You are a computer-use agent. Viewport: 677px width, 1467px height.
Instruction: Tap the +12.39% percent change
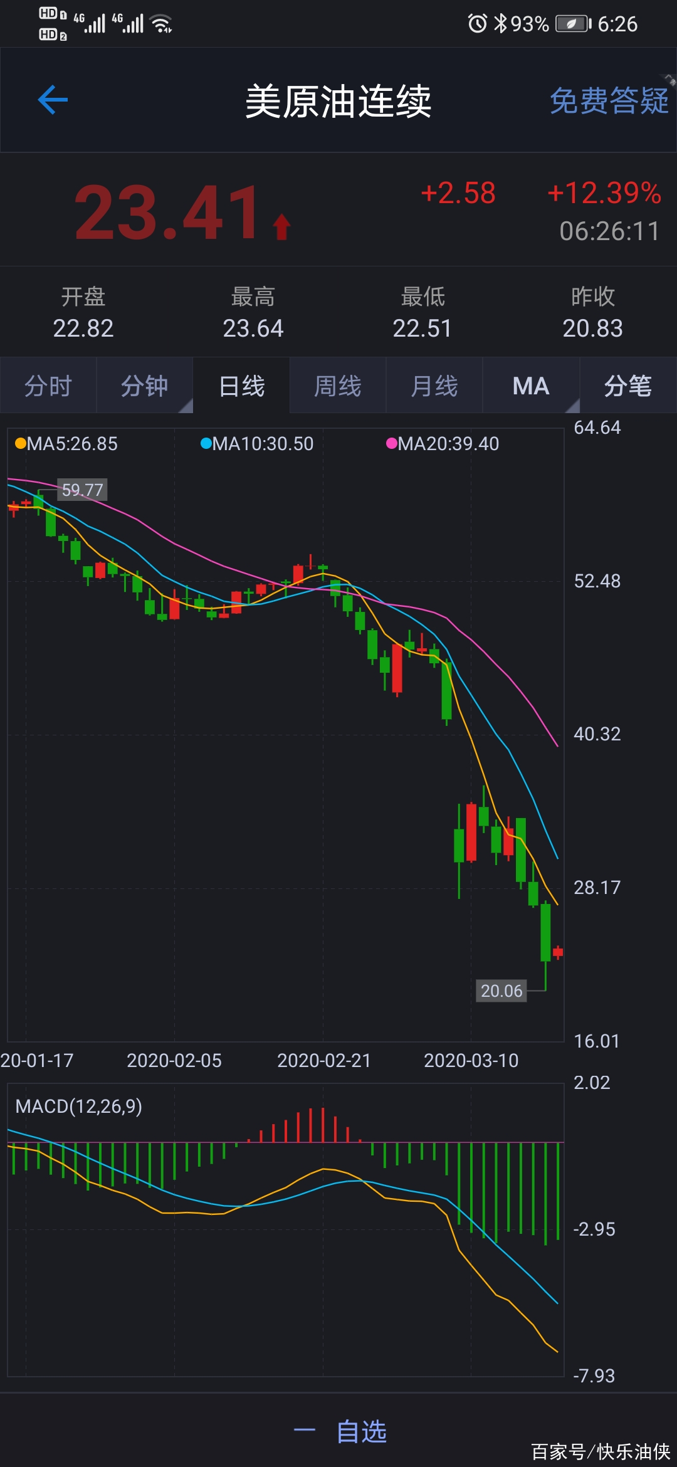click(x=604, y=193)
